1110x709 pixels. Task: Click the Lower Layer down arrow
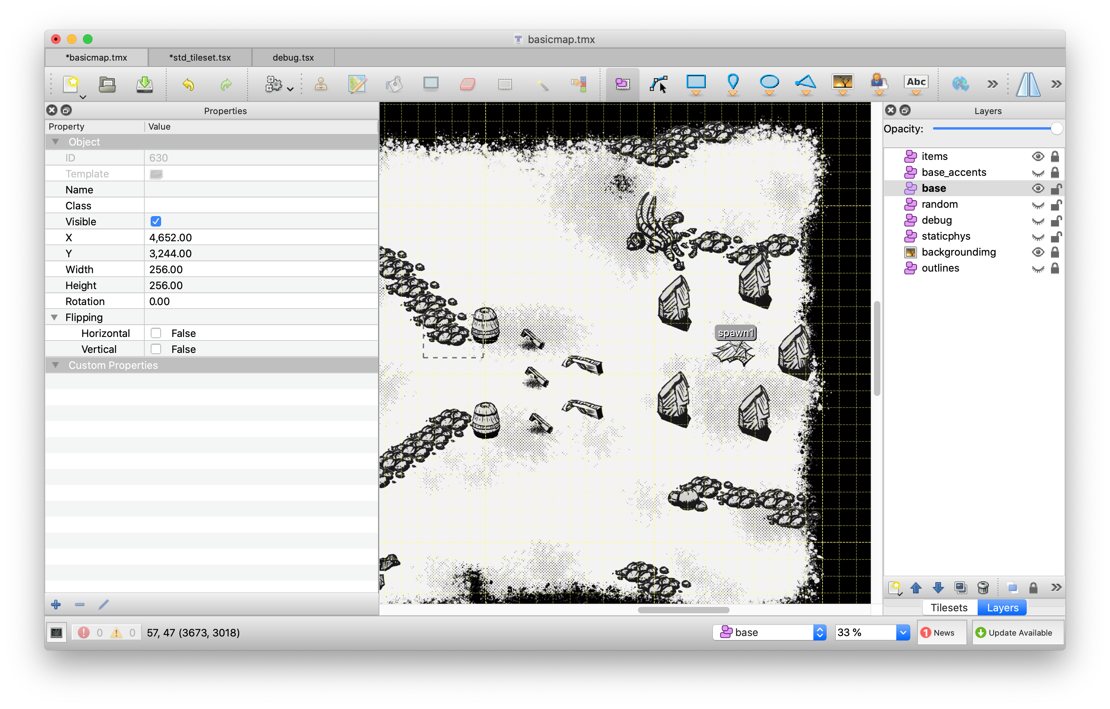click(x=938, y=587)
